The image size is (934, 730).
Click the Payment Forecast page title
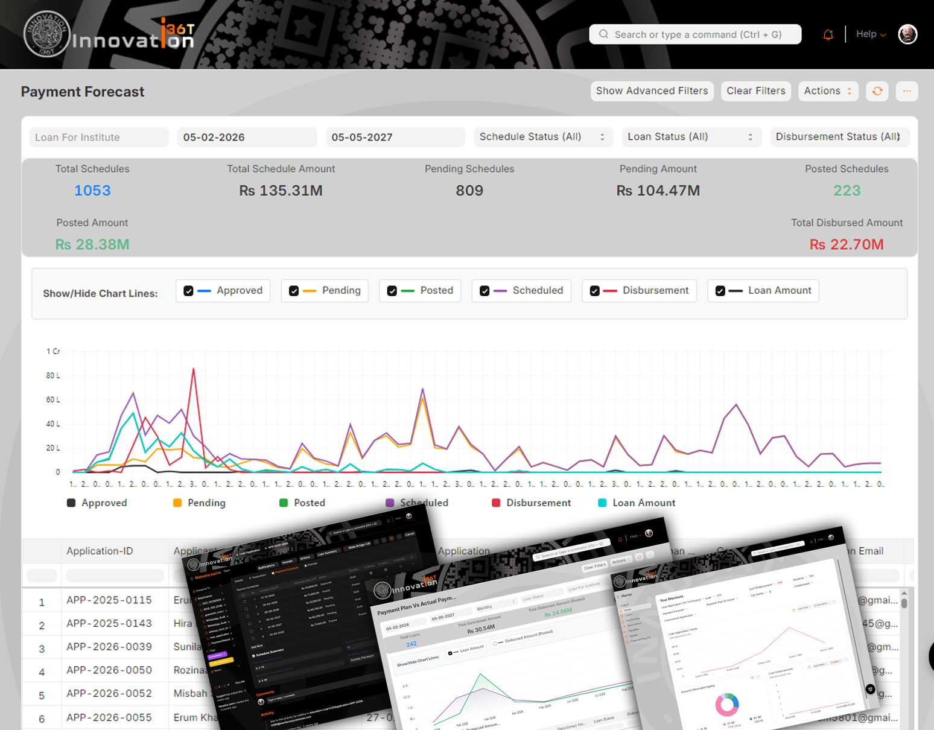point(83,92)
